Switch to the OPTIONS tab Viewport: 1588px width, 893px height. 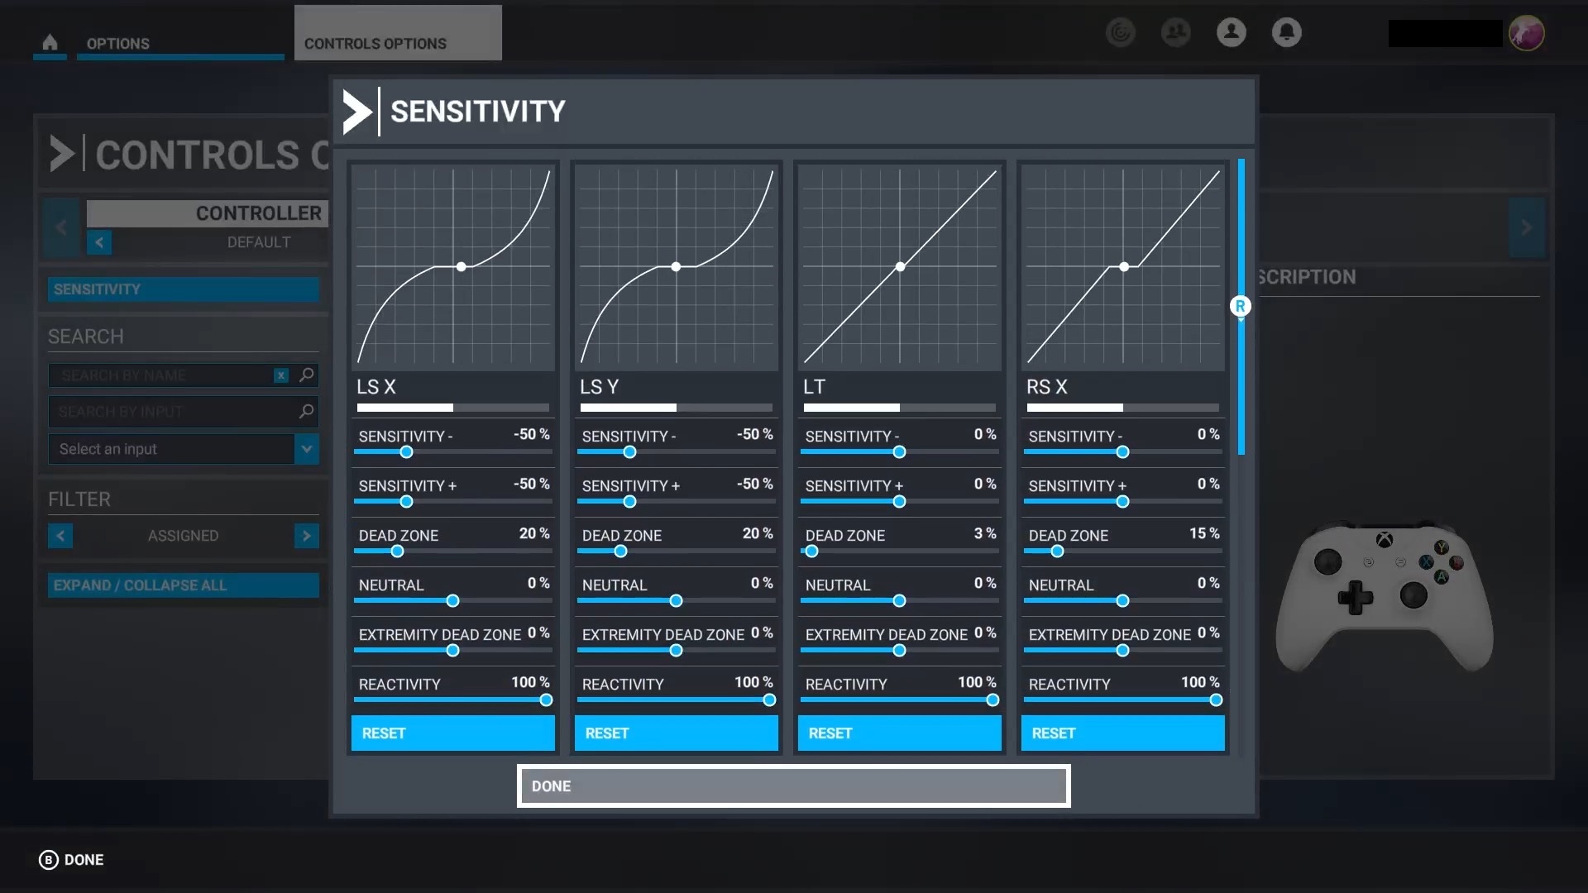click(x=117, y=44)
